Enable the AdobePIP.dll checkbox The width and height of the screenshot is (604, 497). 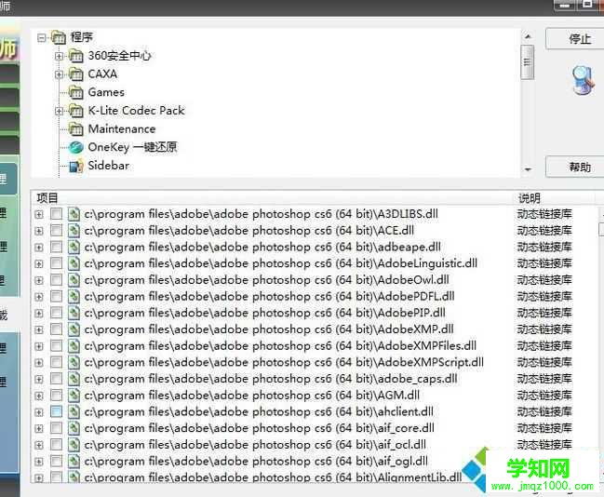pyautogui.click(x=56, y=314)
